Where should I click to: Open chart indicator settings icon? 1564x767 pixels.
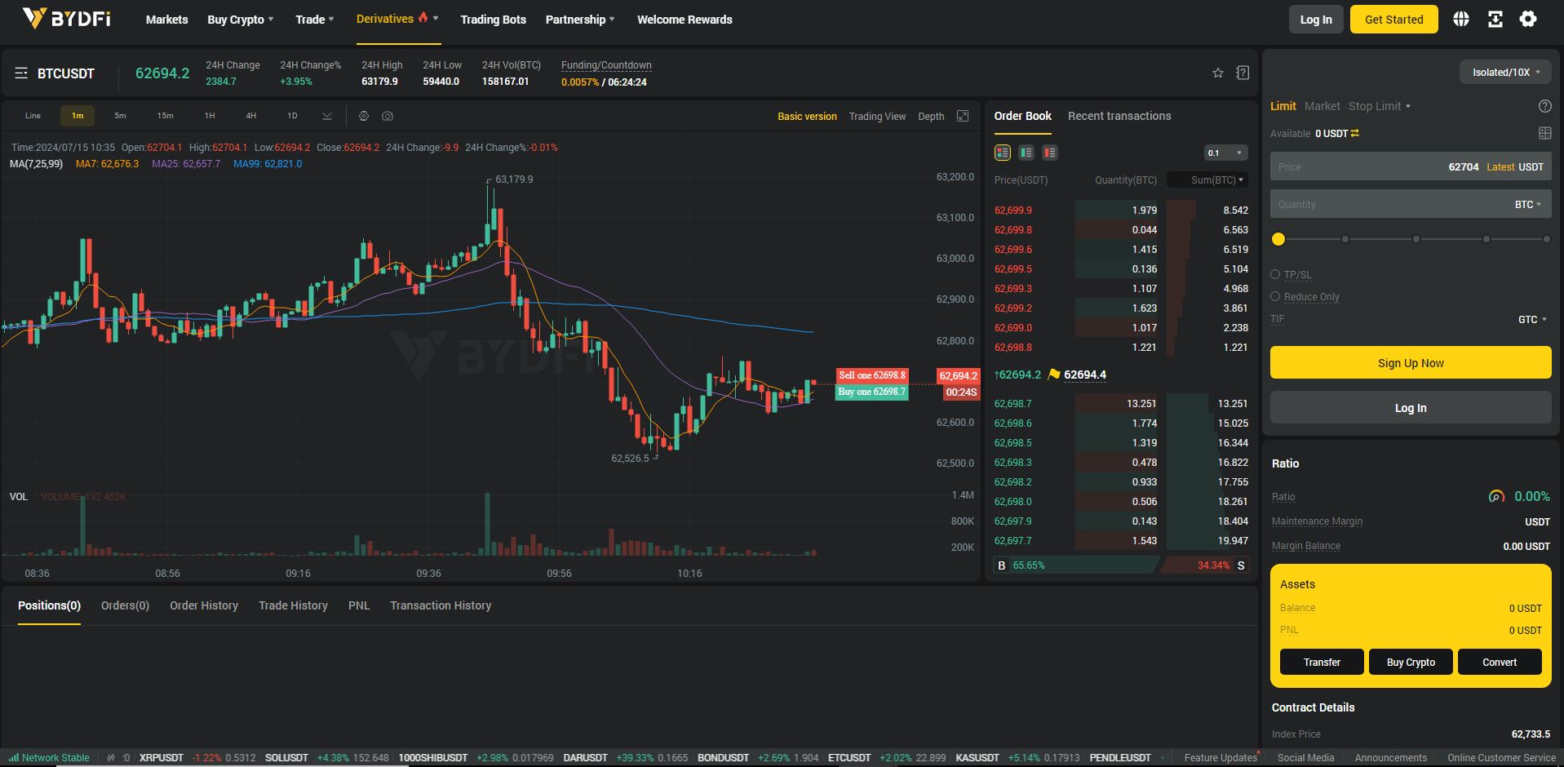[x=364, y=116]
